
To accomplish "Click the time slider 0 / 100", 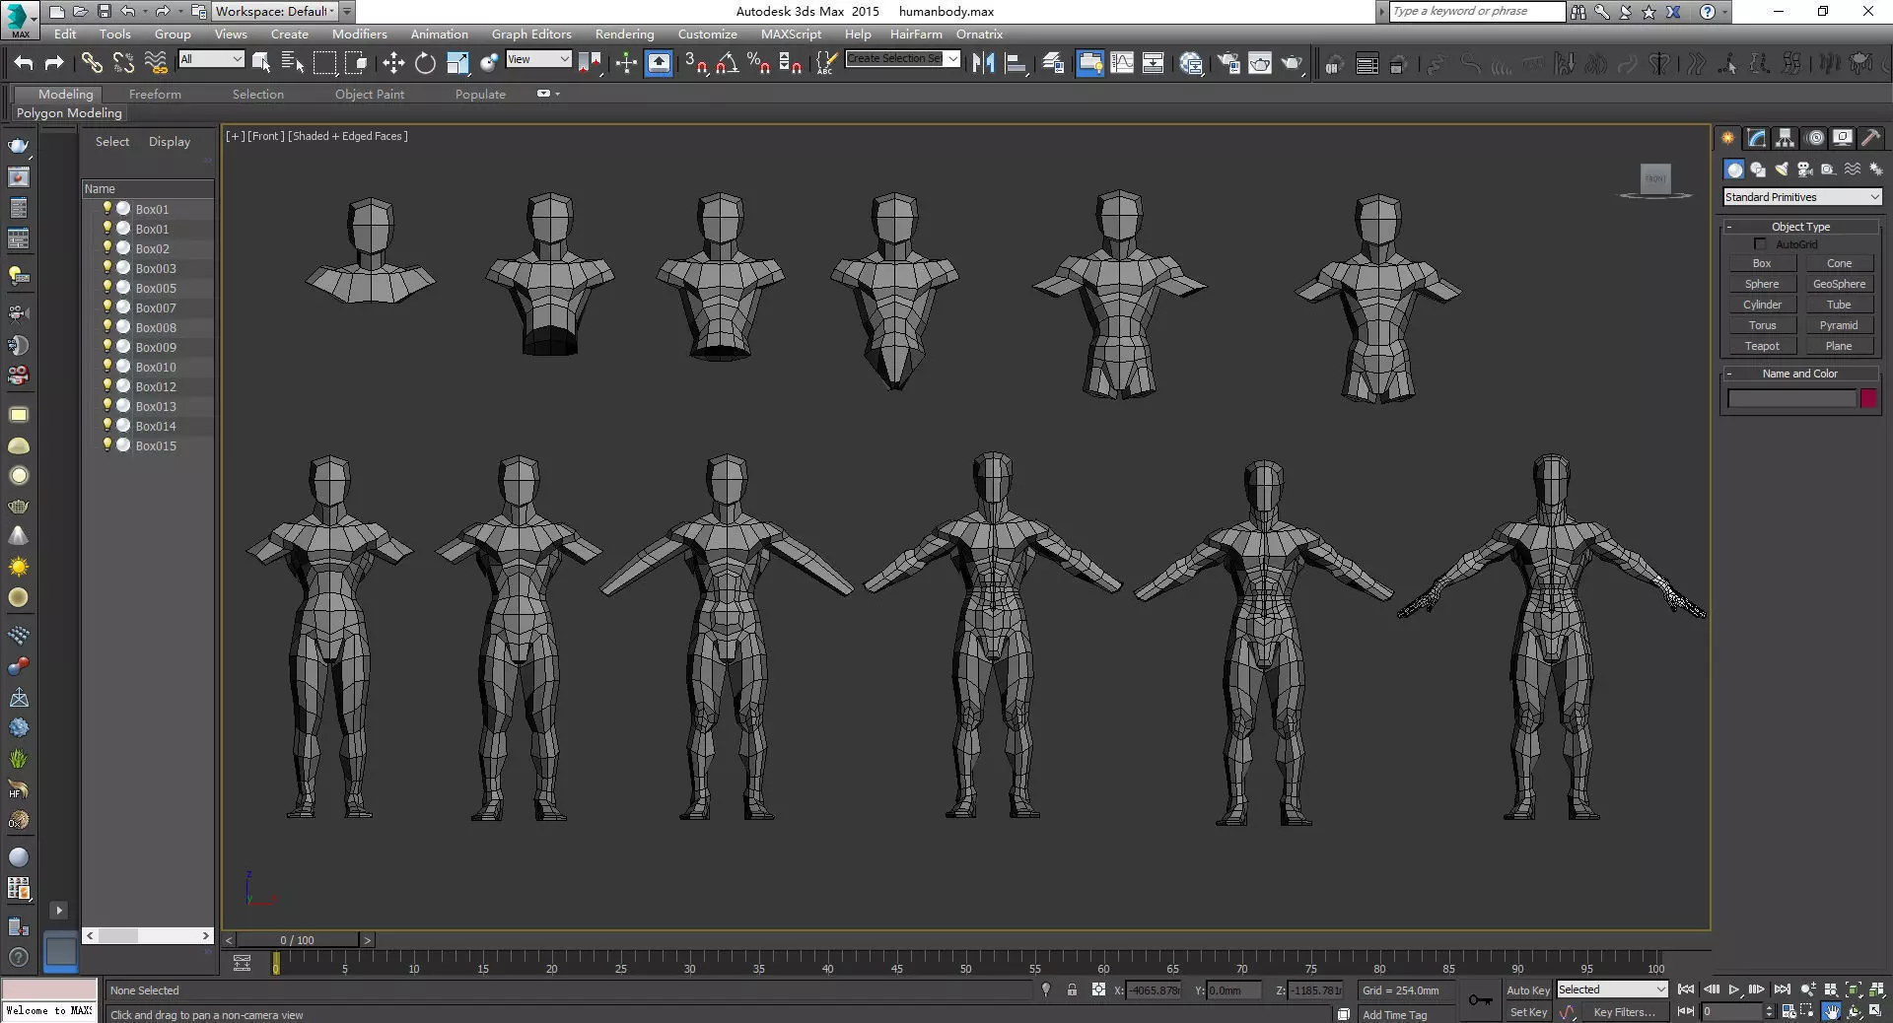I will point(297,940).
